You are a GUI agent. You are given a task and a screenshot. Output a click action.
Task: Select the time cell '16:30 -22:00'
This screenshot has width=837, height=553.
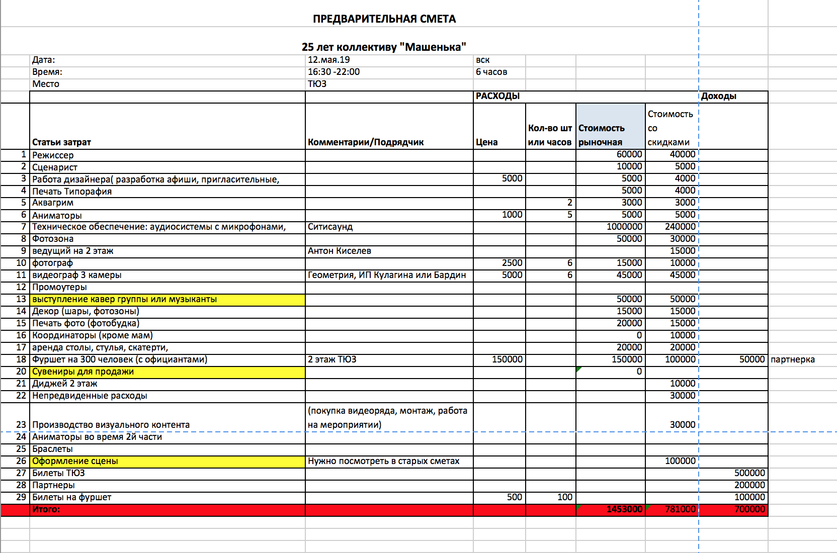[x=389, y=72]
